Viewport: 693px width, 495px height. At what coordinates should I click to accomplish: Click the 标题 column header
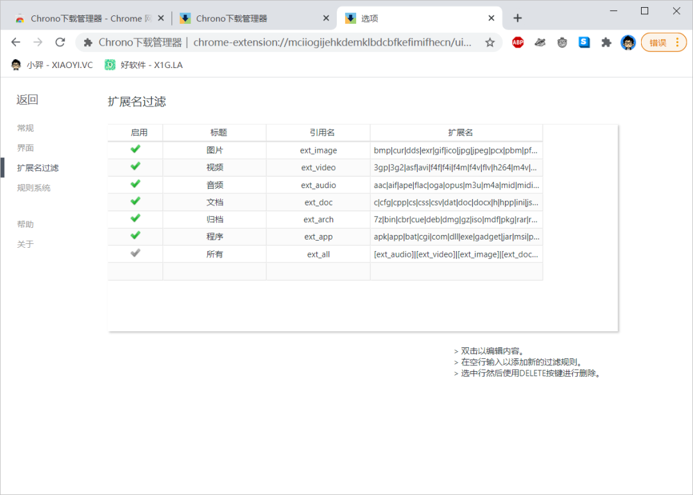tap(214, 133)
